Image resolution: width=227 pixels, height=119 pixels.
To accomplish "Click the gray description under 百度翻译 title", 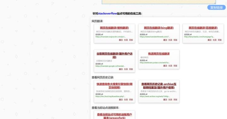I will 202,32.
